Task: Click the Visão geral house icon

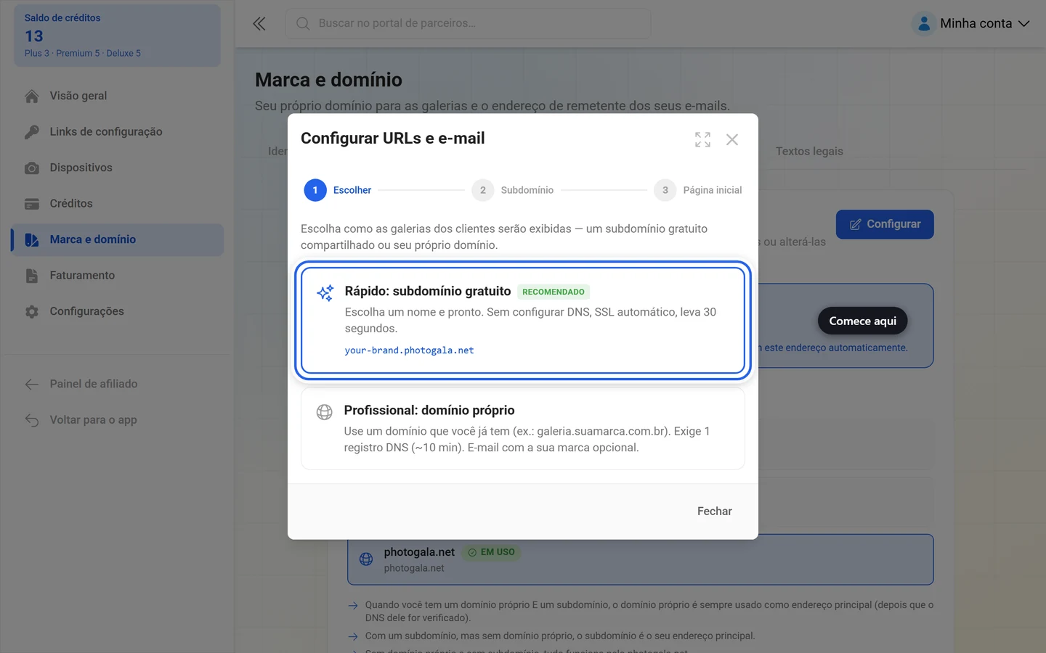Action: click(x=32, y=96)
